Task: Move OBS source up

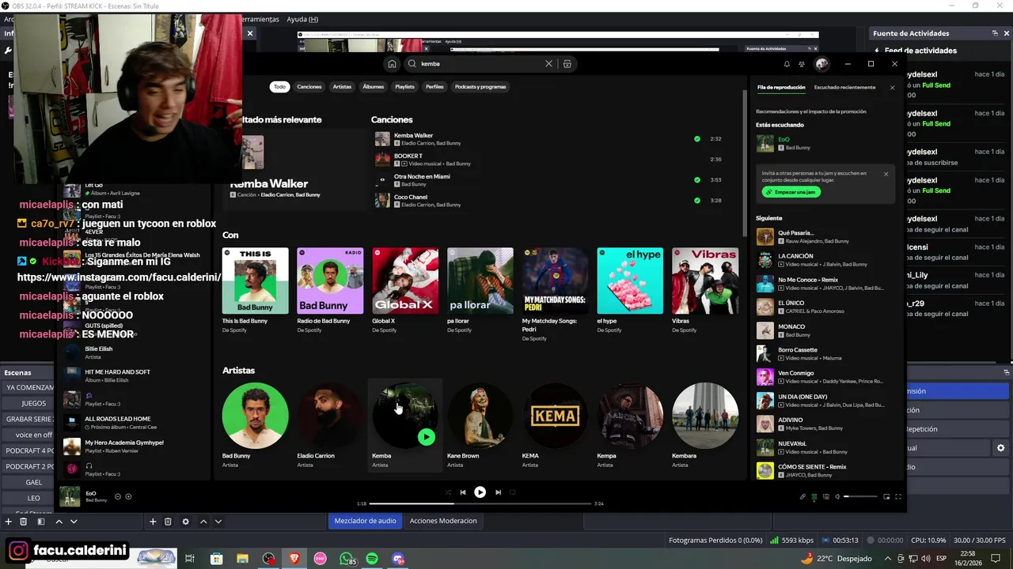Action: point(203,522)
